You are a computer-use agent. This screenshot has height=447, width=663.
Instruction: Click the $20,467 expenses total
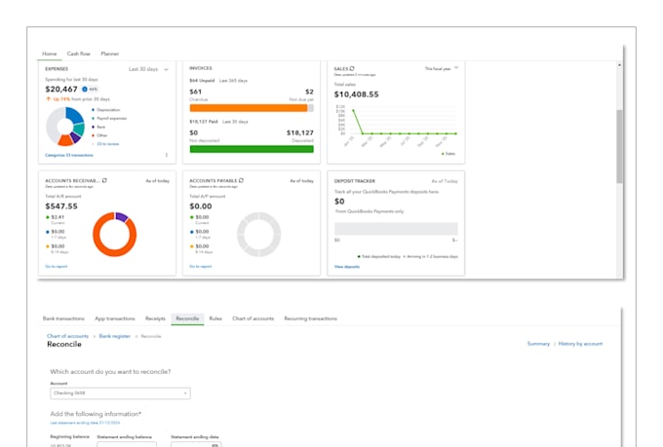pyautogui.click(x=61, y=90)
